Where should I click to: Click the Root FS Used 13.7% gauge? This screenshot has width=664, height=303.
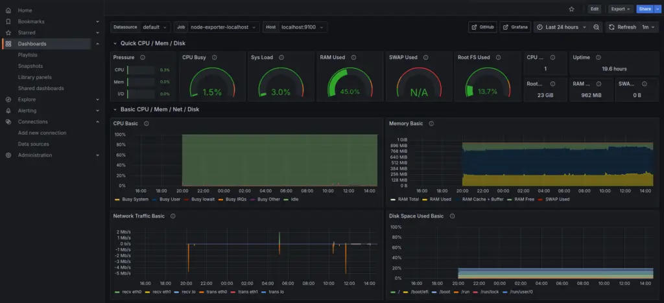pyautogui.click(x=488, y=83)
